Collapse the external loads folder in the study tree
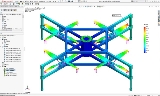Image resolution: width=160 pixels, height=96 pixels. point(1,47)
